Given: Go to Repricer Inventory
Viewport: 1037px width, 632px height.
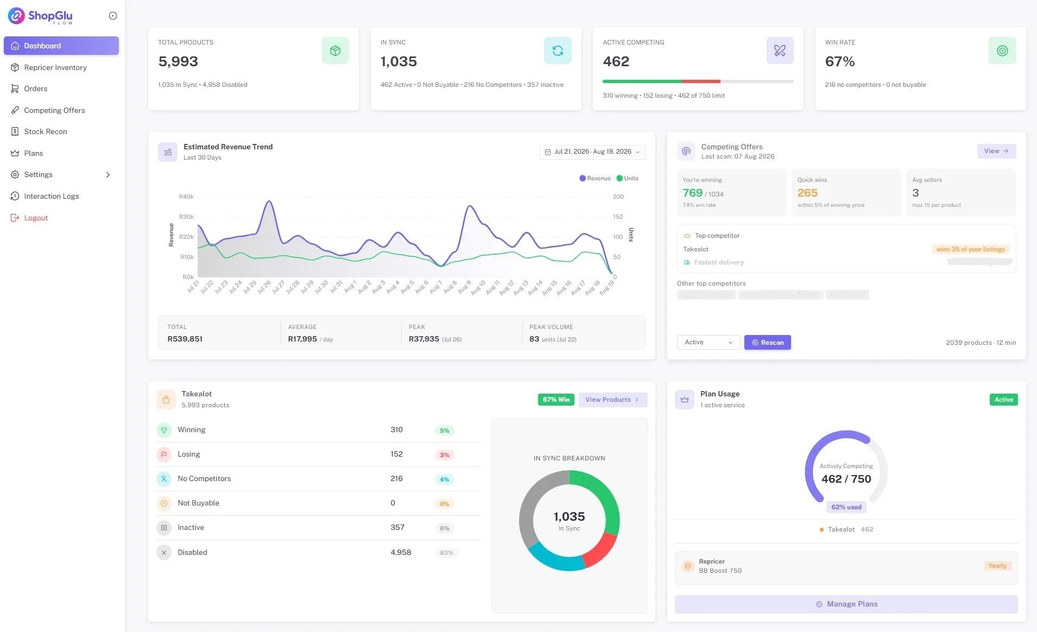Looking at the screenshot, I should [x=61, y=67].
